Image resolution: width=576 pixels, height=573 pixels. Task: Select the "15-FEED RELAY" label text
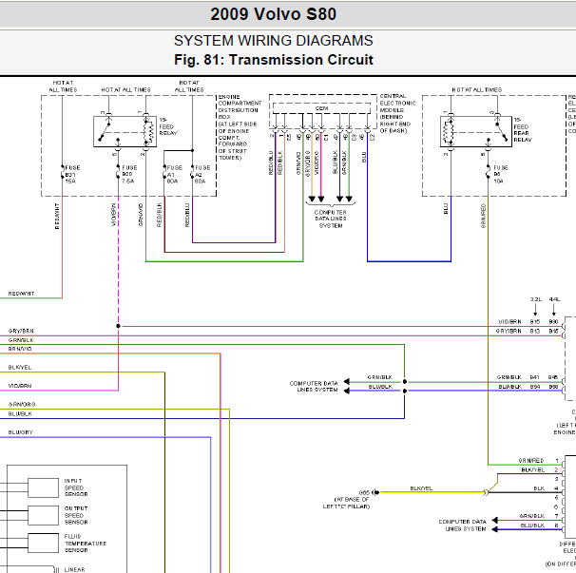(168, 126)
